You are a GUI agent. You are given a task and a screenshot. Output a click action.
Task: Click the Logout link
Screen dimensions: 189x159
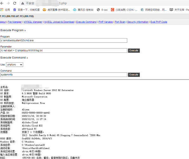[3, 22]
